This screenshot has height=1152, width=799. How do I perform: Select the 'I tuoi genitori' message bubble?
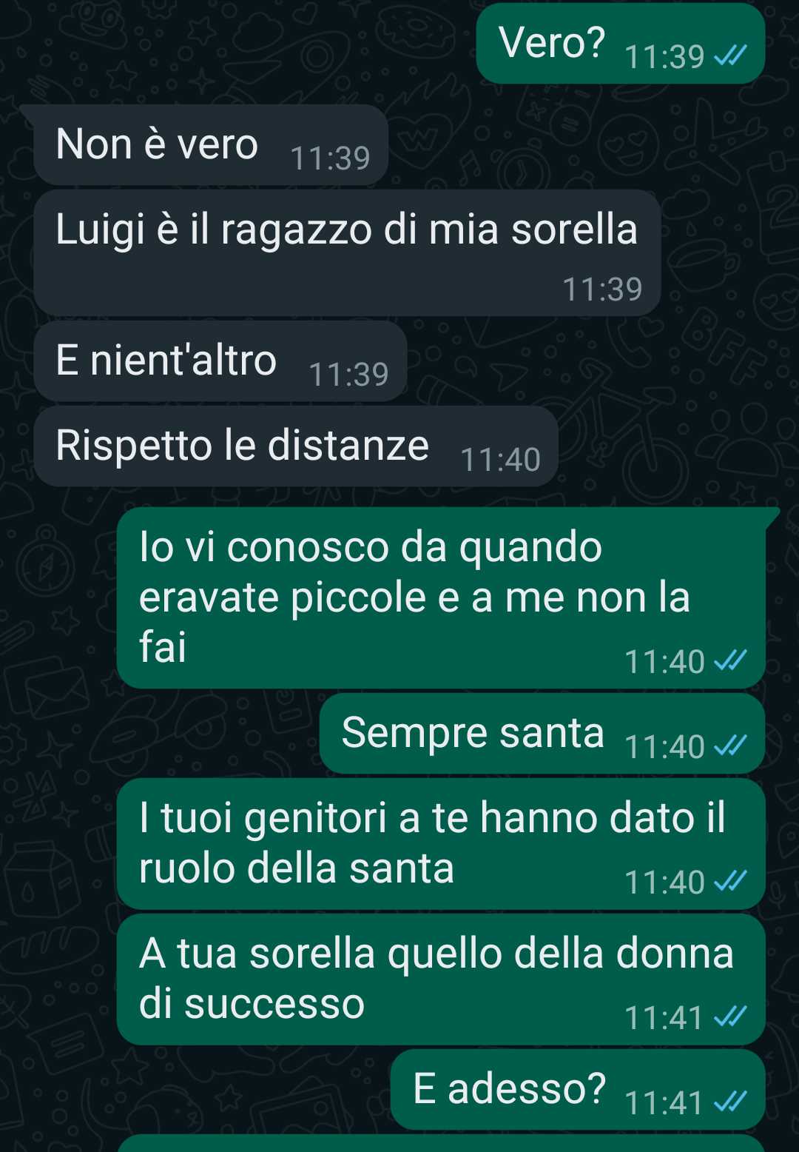tap(441, 844)
